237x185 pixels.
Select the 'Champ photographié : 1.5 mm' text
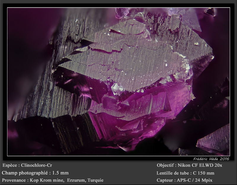click(x=35, y=173)
